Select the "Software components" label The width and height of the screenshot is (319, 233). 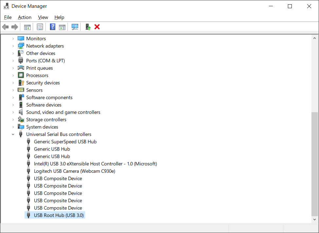[x=49, y=98]
